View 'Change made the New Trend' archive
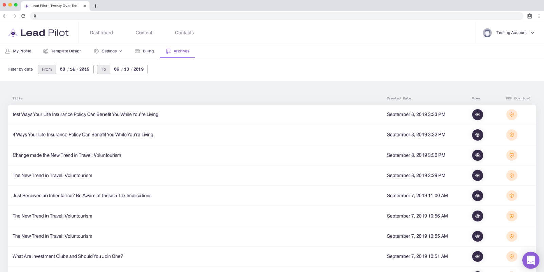The width and height of the screenshot is (544, 272). click(x=477, y=155)
